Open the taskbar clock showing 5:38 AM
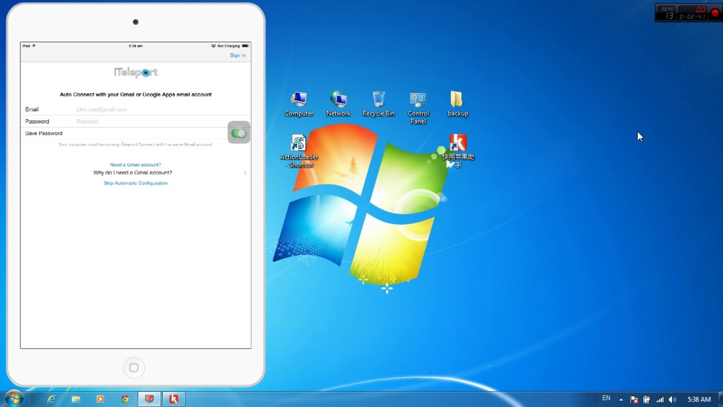The height and width of the screenshot is (407, 723). (x=699, y=400)
